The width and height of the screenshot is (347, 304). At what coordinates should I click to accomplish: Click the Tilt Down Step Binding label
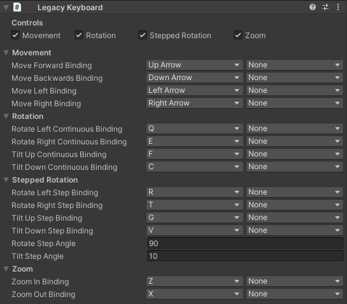click(52, 231)
